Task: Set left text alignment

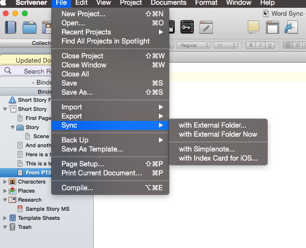Action: coord(288,45)
